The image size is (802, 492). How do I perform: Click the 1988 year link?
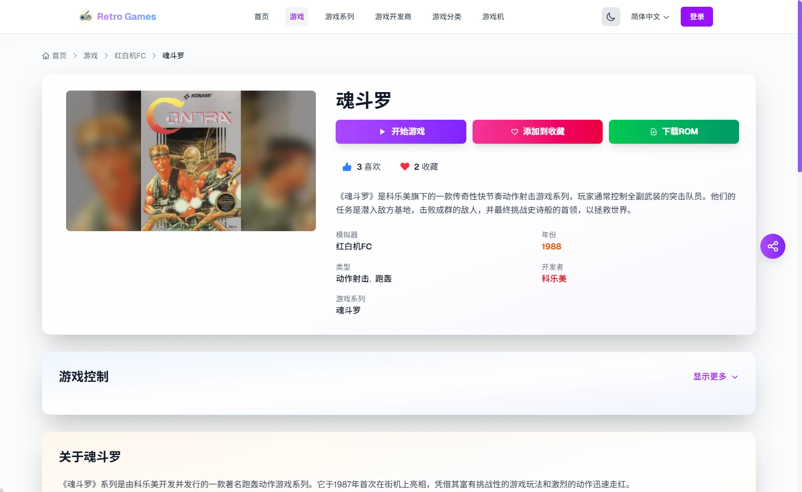coord(551,247)
